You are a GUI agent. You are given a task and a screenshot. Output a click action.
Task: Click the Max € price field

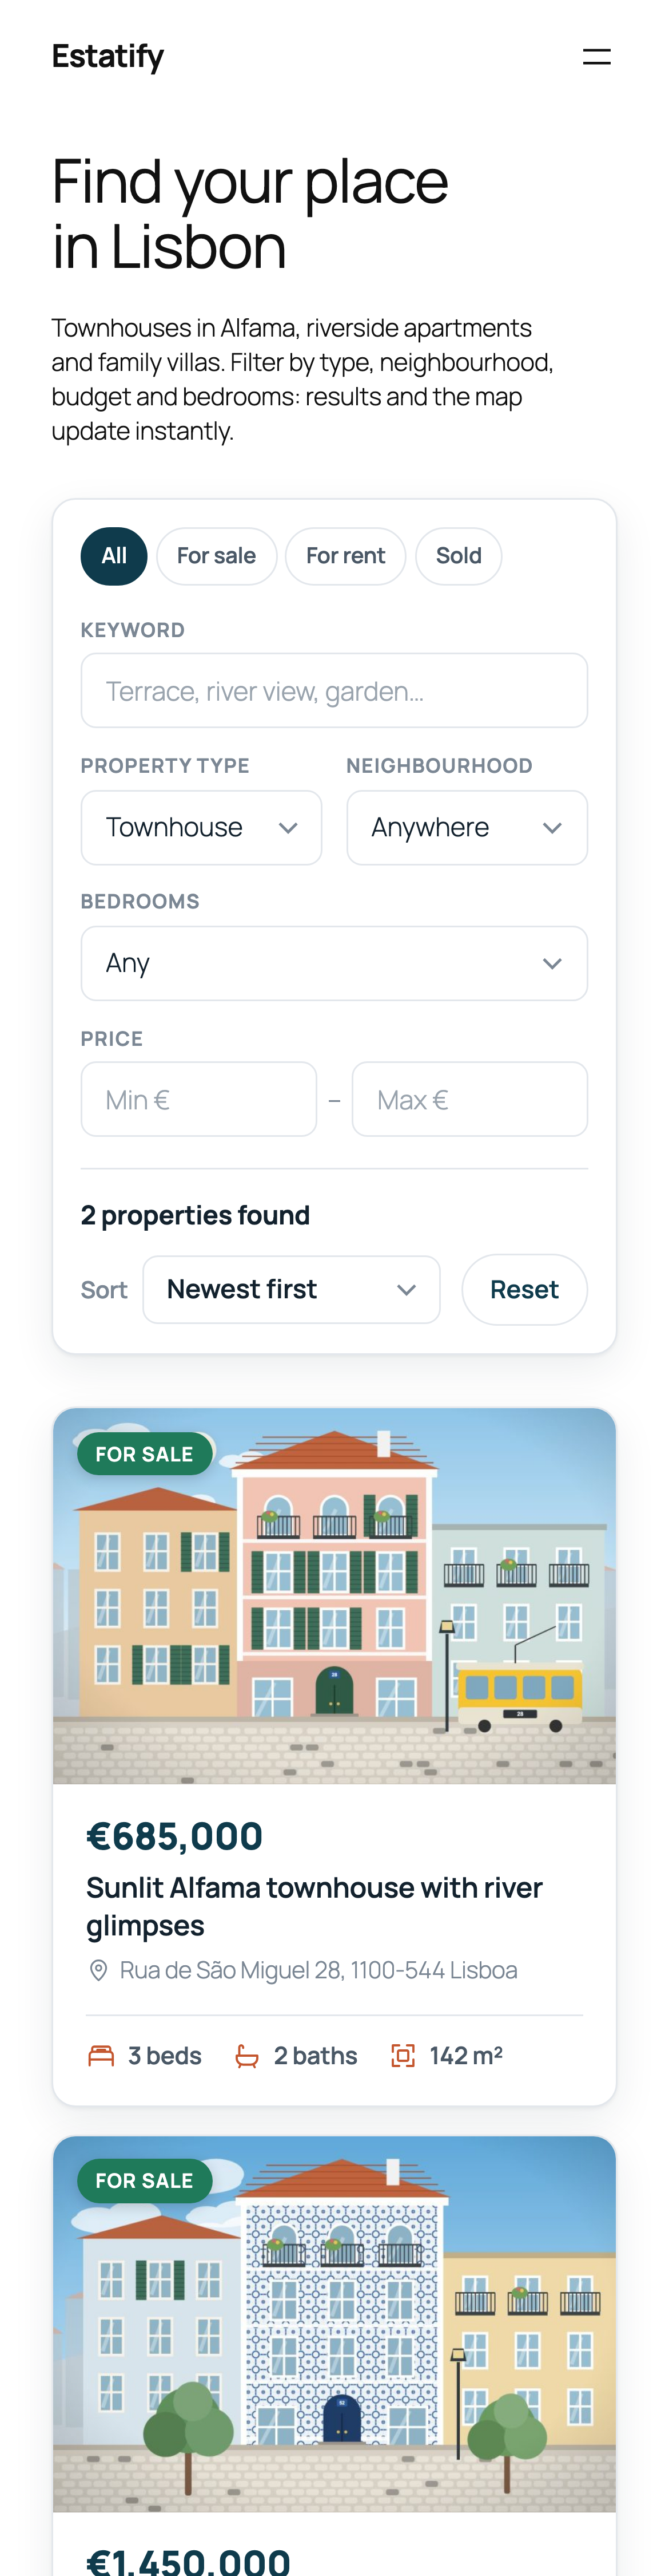pyautogui.click(x=470, y=1100)
